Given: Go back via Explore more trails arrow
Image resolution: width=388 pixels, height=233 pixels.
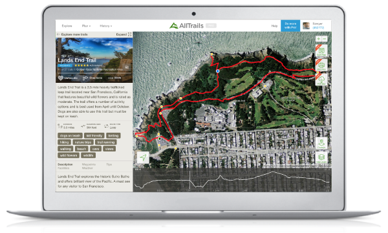Looking at the screenshot, I should pos(58,34).
